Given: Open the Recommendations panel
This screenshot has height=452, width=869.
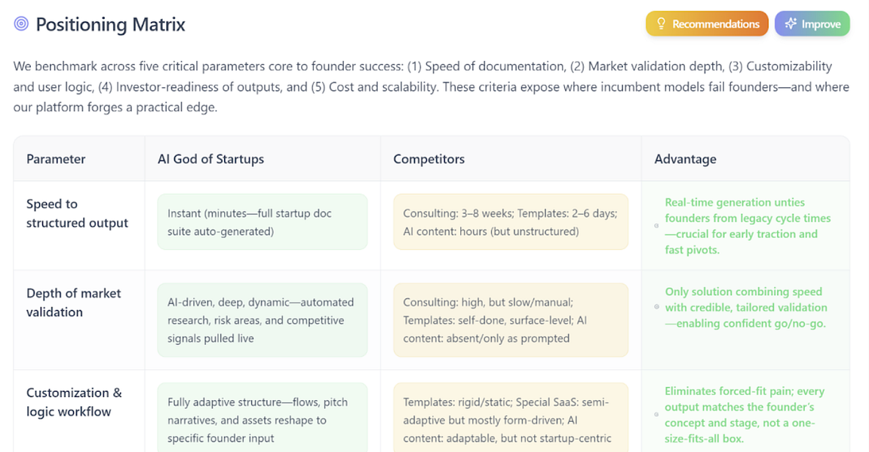Looking at the screenshot, I should [706, 23].
